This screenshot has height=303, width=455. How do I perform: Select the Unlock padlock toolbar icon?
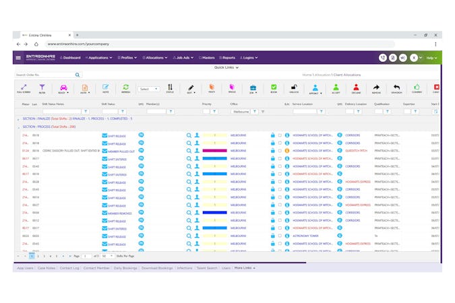click(x=294, y=88)
